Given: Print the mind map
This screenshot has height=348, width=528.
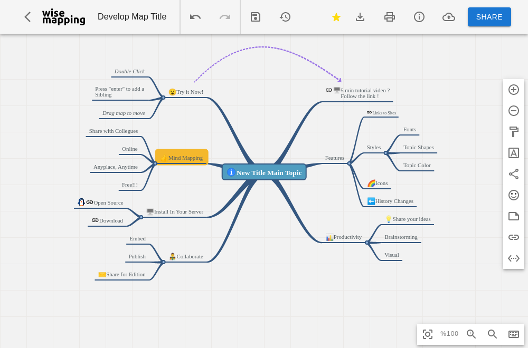Looking at the screenshot, I should pyautogui.click(x=390, y=17).
